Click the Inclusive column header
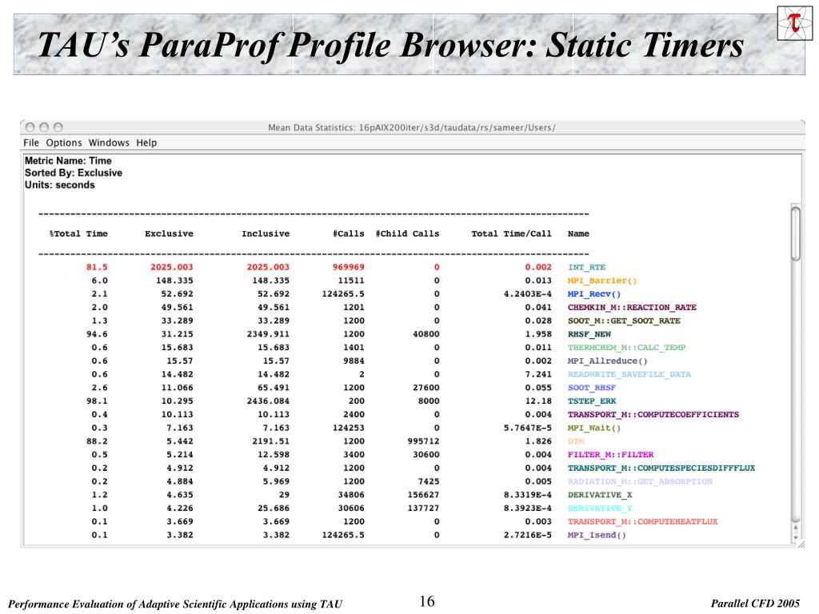This screenshot has height=614, width=819. pos(266,234)
